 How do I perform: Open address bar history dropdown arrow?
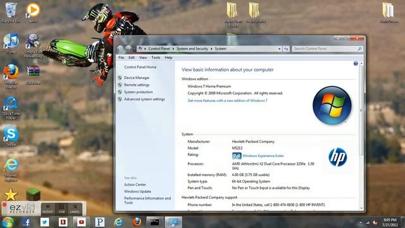click(x=280, y=49)
